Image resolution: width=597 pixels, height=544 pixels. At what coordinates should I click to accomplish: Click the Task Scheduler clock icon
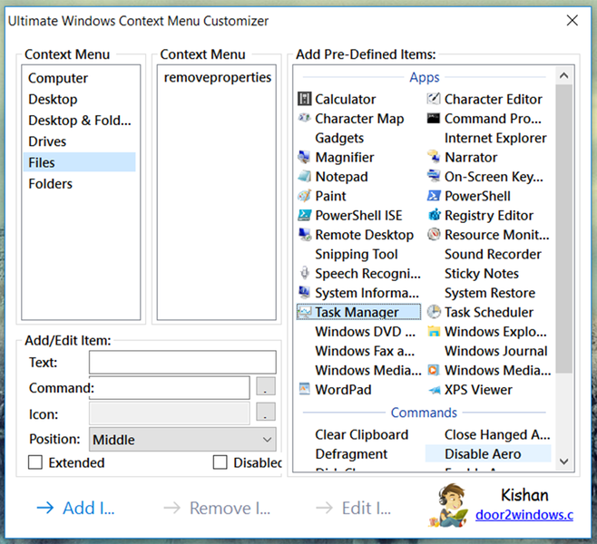coord(434,312)
